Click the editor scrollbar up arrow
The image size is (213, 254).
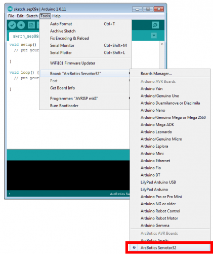[x=162, y=44]
